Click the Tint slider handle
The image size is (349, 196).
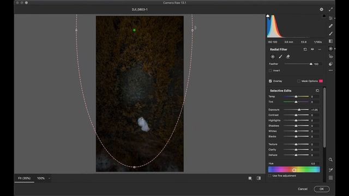coord(296,102)
